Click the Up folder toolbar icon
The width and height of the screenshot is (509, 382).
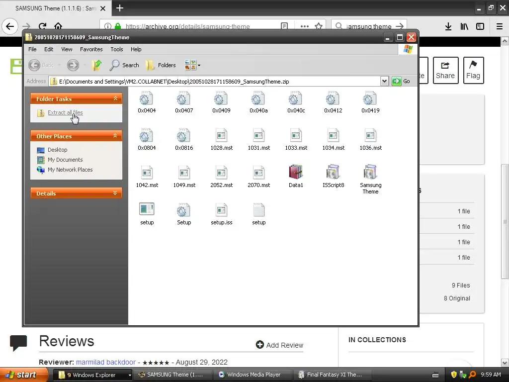[96, 65]
